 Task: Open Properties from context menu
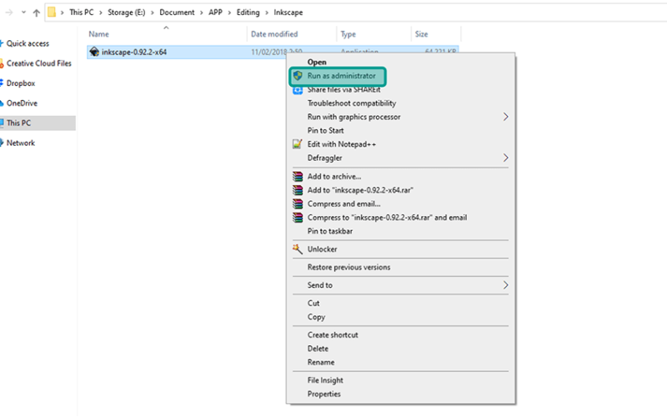click(324, 394)
